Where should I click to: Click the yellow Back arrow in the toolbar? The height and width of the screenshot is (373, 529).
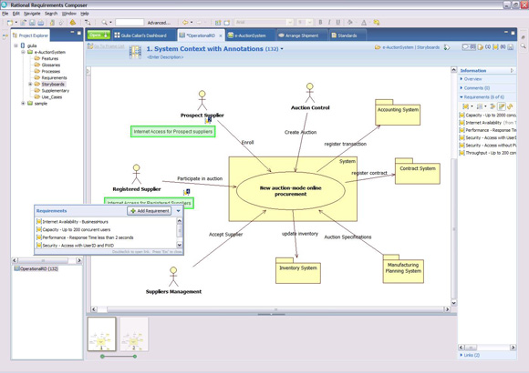coord(185,23)
